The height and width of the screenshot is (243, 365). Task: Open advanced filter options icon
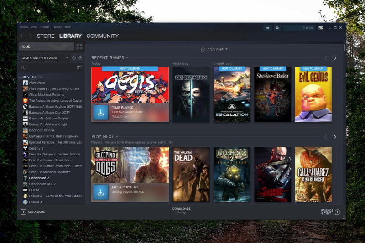pyautogui.click(x=79, y=67)
